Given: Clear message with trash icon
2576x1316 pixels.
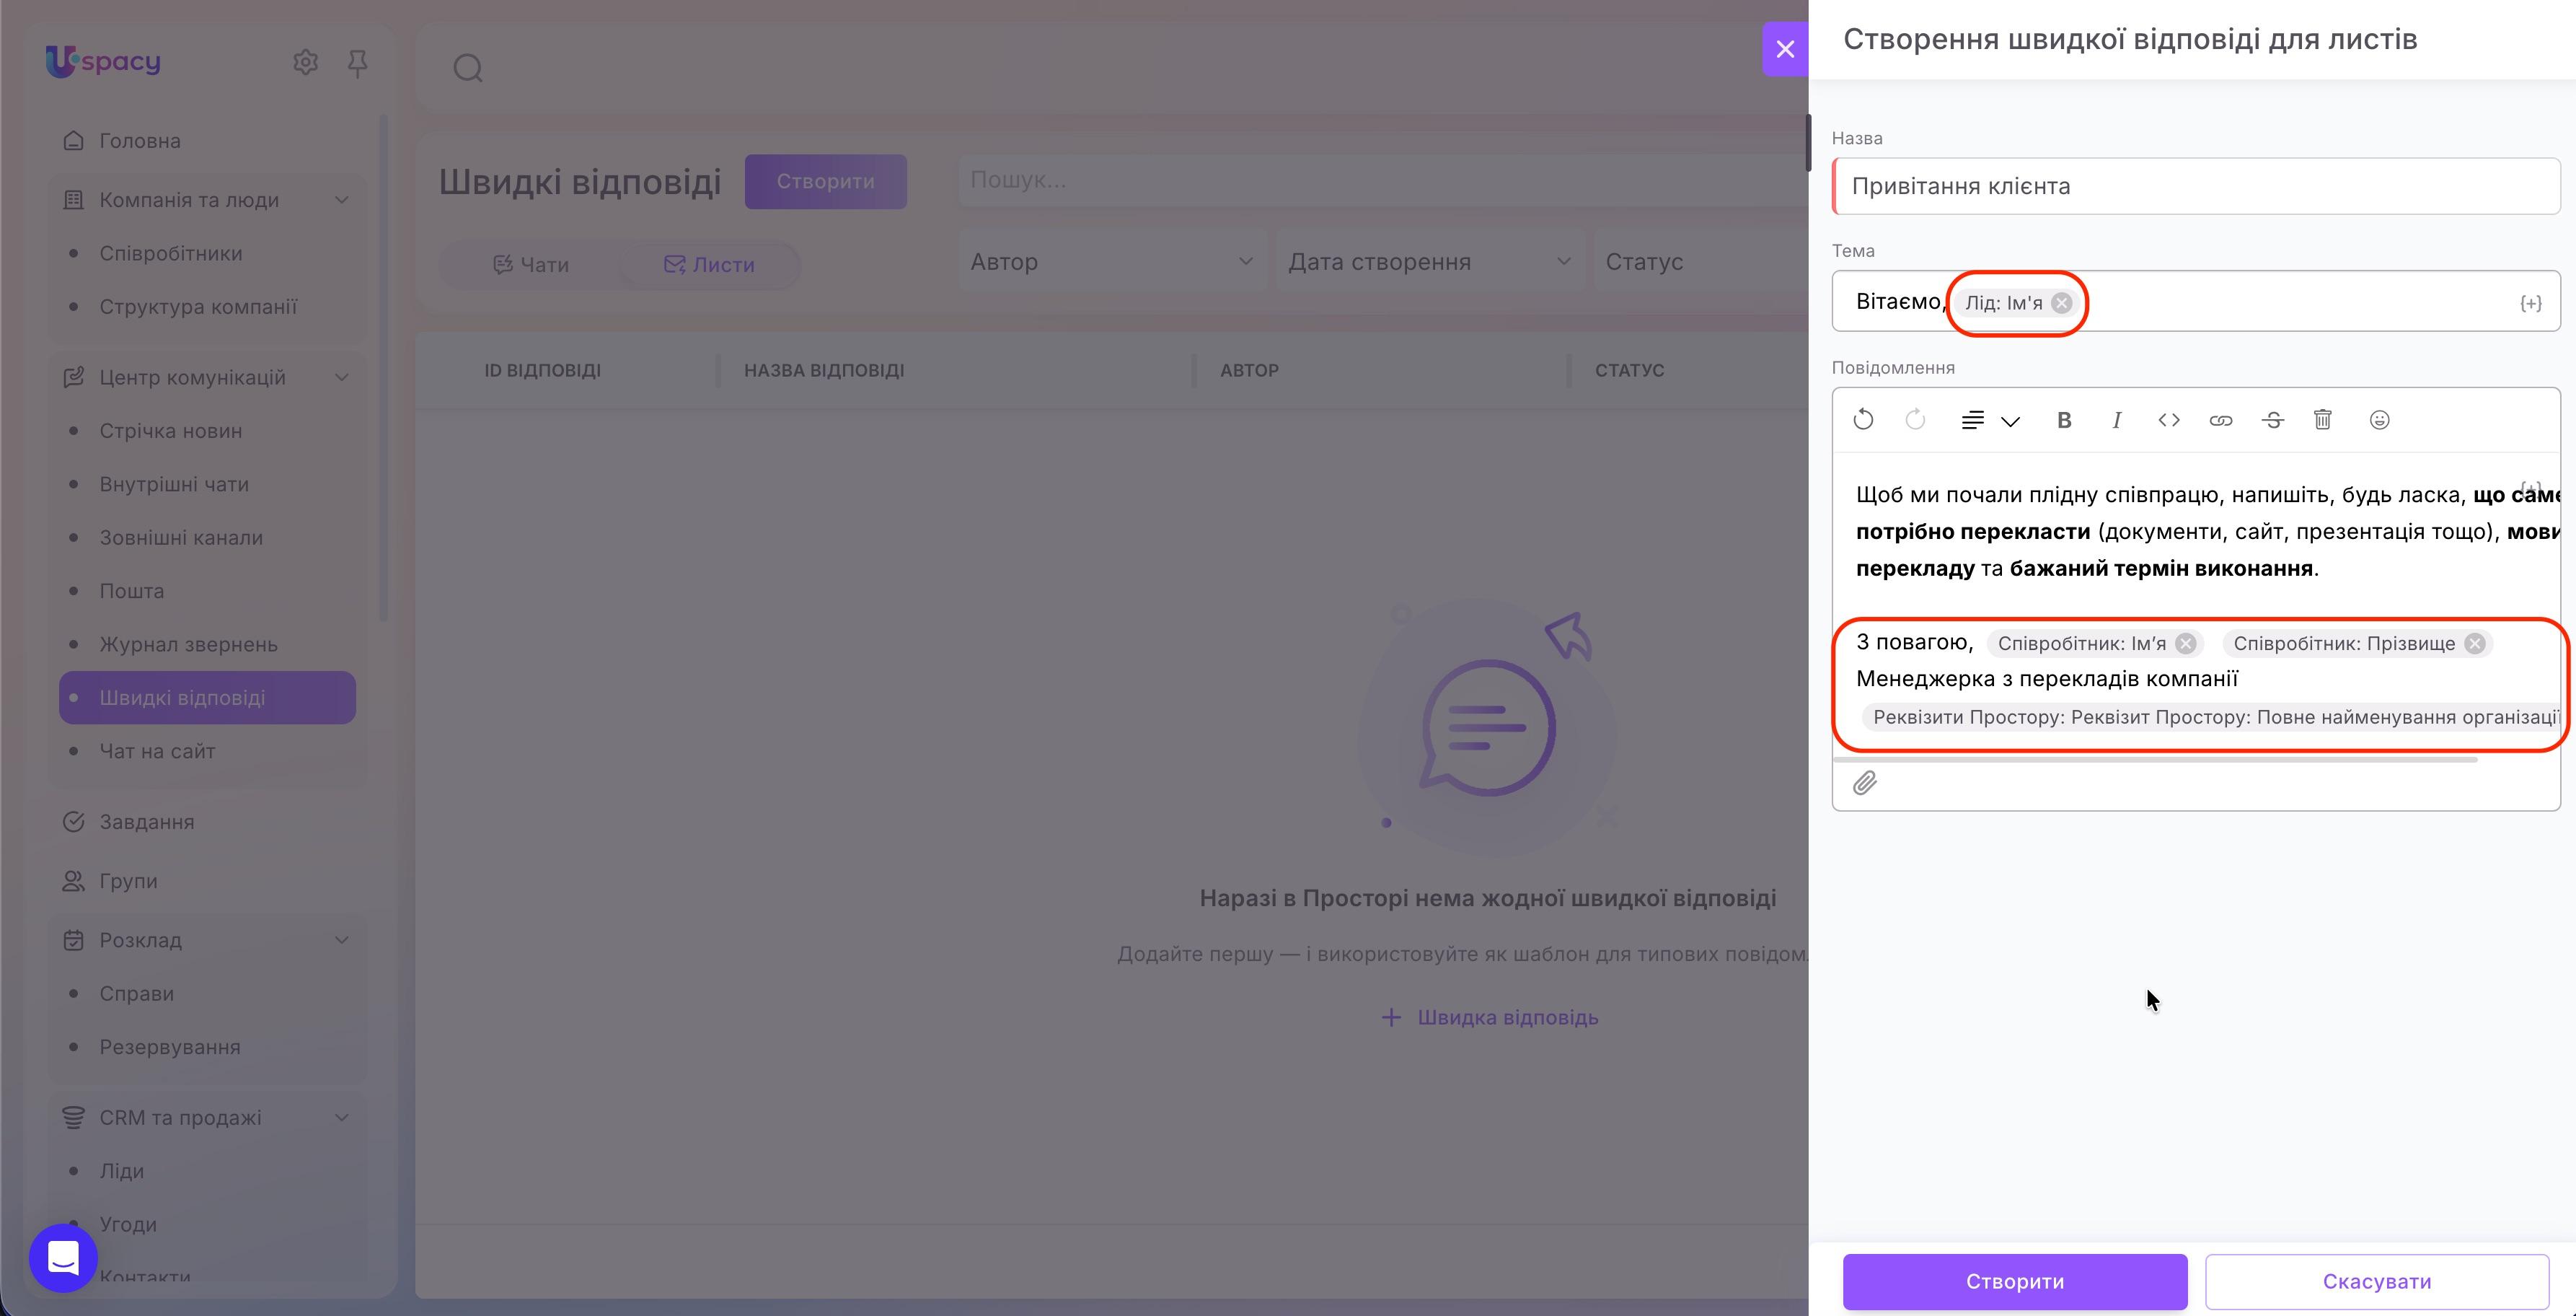Looking at the screenshot, I should [2323, 419].
